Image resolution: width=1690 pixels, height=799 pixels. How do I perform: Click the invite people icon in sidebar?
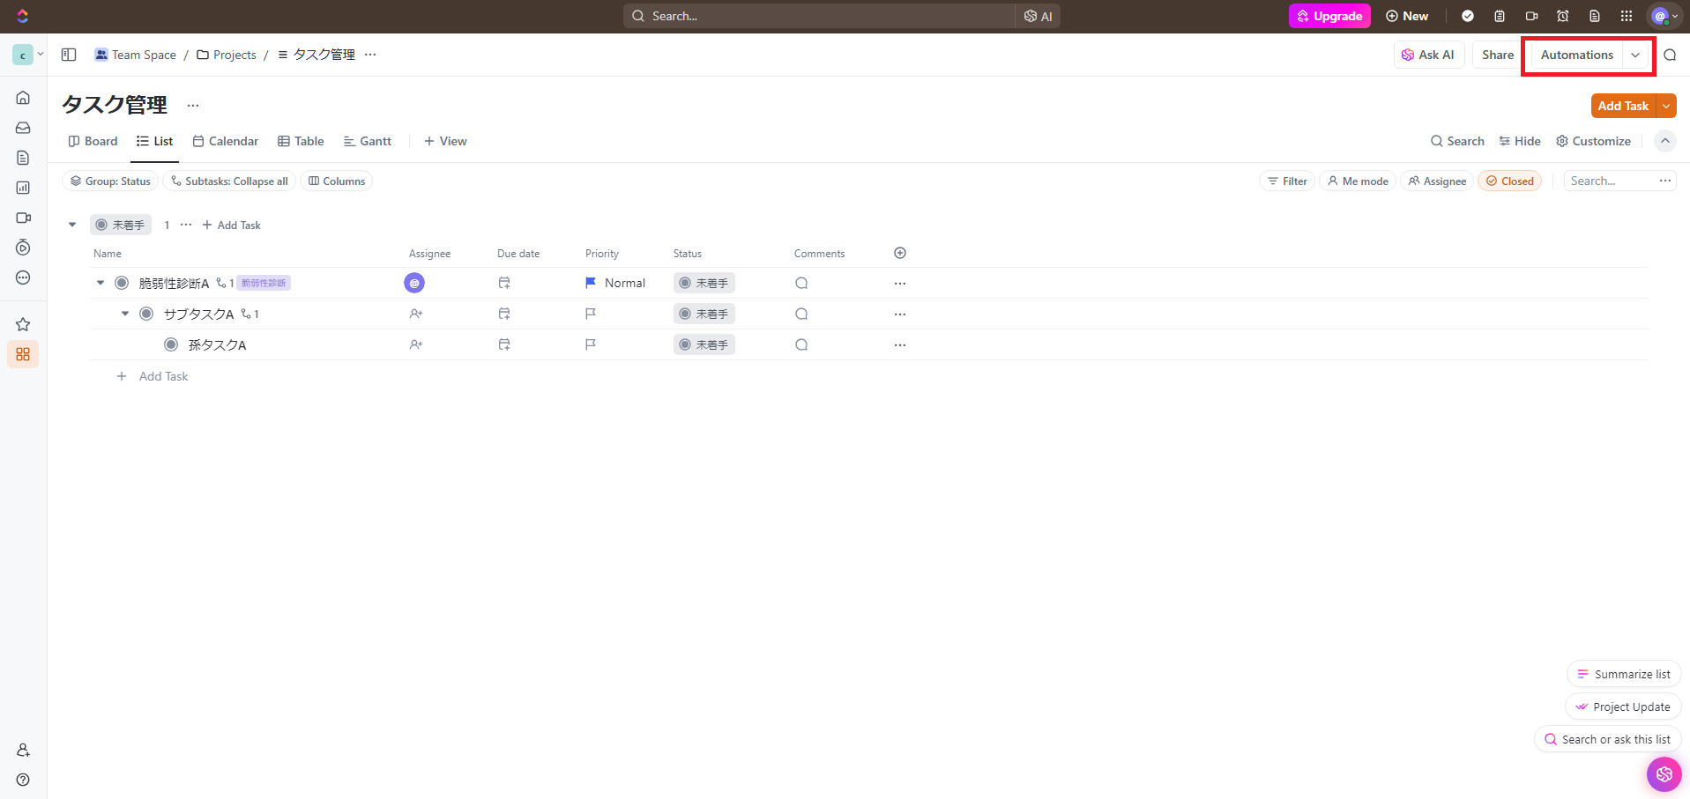point(23,750)
